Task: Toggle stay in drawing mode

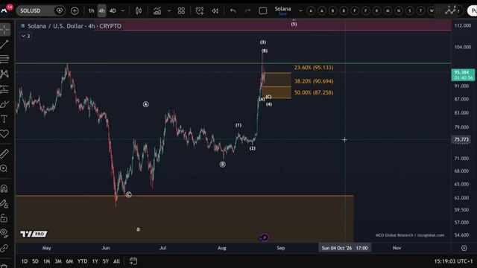Action: (4, 203)
